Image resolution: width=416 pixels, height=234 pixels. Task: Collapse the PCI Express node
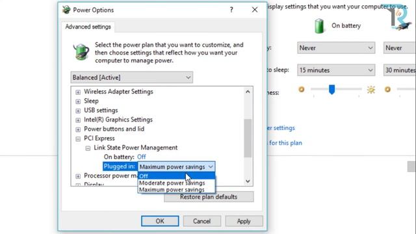(78, 138)
